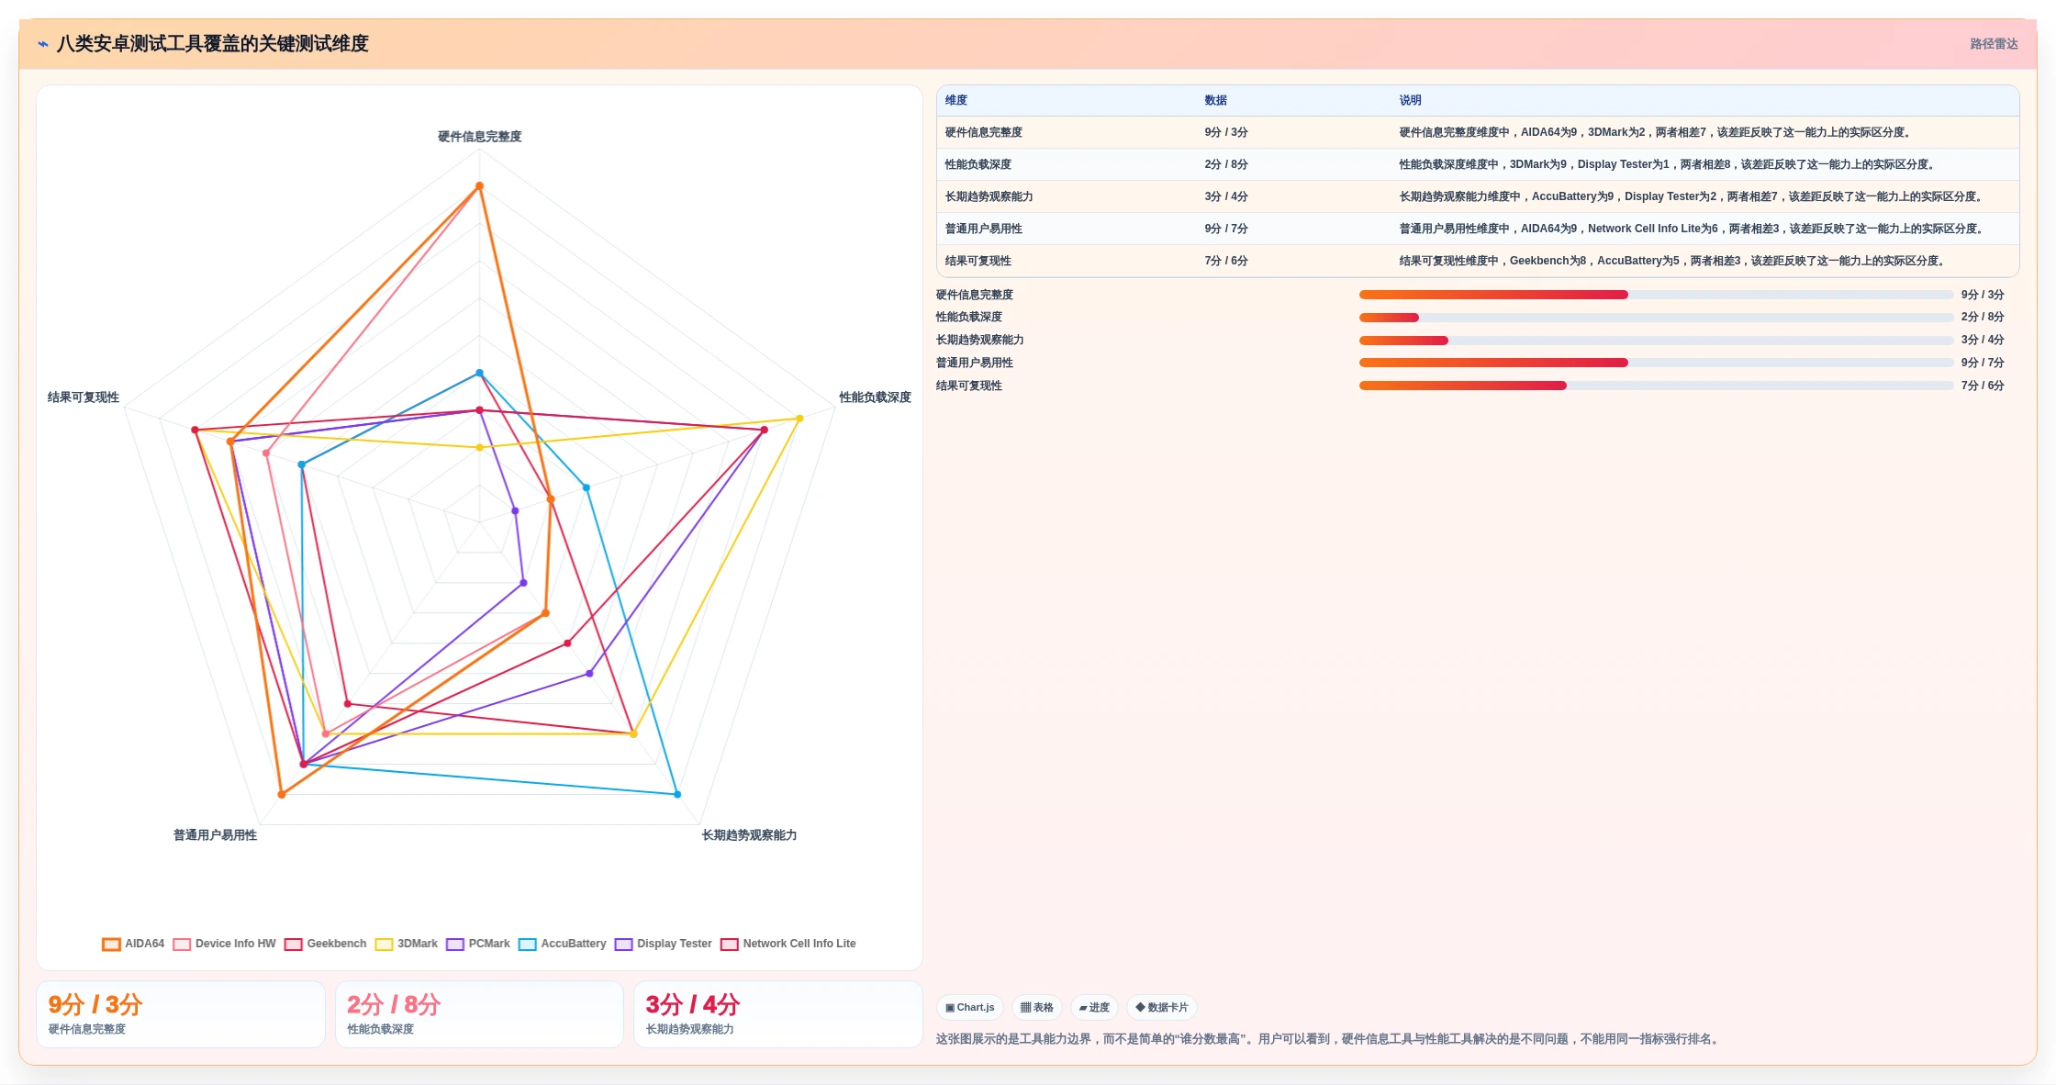This screenshot has width=2056, height=1085.
Task: Open the "9分 / 3分" stat card
Action: coord(181,1014)
